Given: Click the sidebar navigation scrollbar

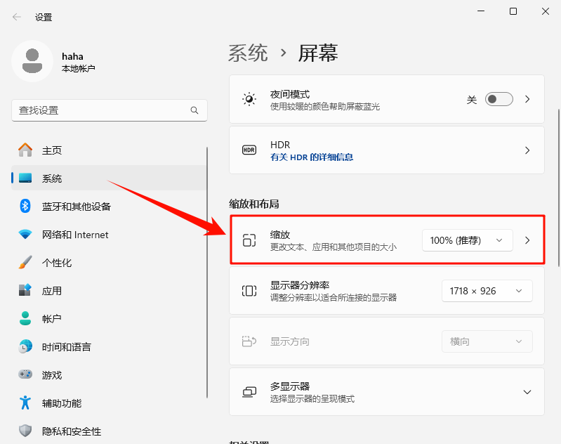Looking at the screenshot, I should pos(207,272).
